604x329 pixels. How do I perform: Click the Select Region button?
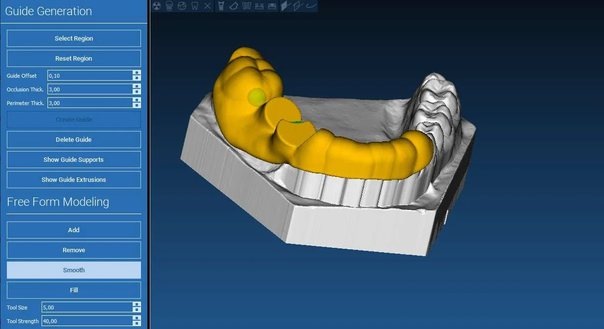(74, 39)
